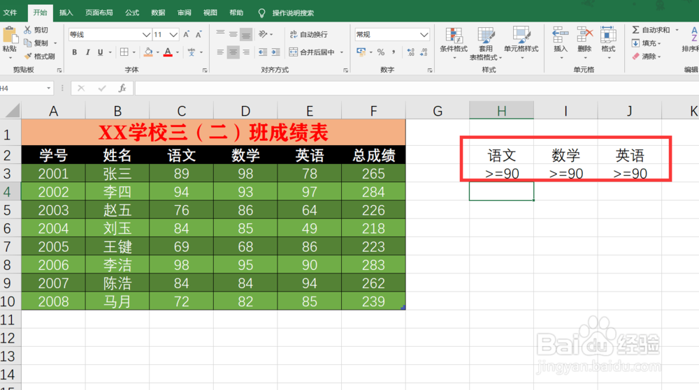Click the Copy (复制) icon
Viewport: 699px width, 390px height.
pos(28,43)
